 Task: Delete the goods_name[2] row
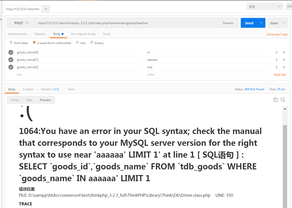(284, 67)
